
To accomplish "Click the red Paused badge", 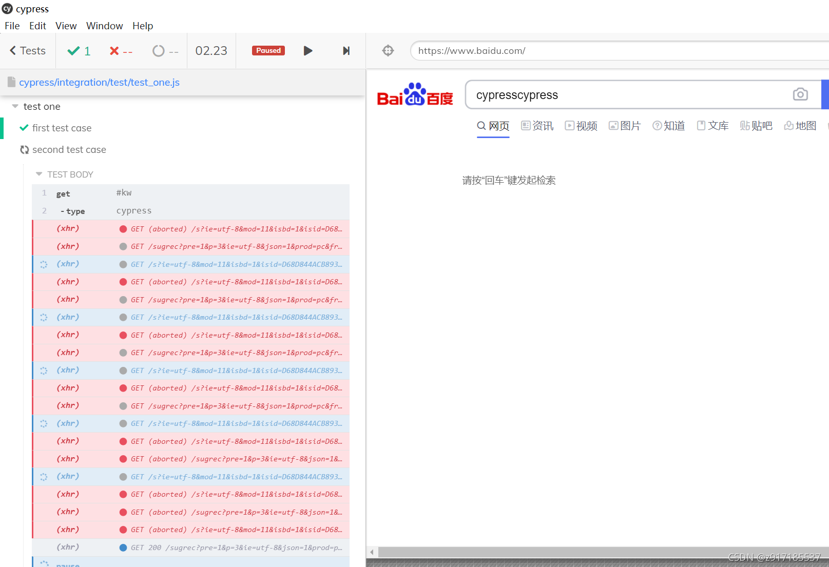I will [268, 50].
